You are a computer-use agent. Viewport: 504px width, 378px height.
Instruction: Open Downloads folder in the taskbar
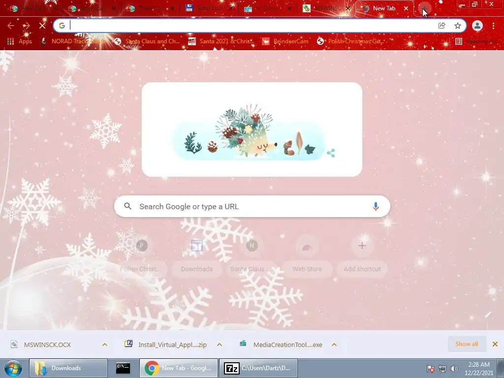tap(68, 368)
